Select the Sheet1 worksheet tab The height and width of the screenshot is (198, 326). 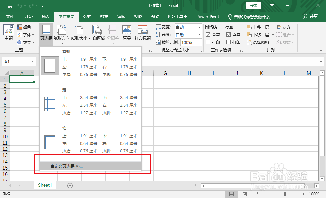coord(45,185)
